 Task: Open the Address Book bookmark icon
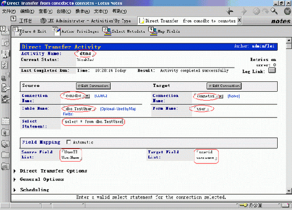(5, 54)
